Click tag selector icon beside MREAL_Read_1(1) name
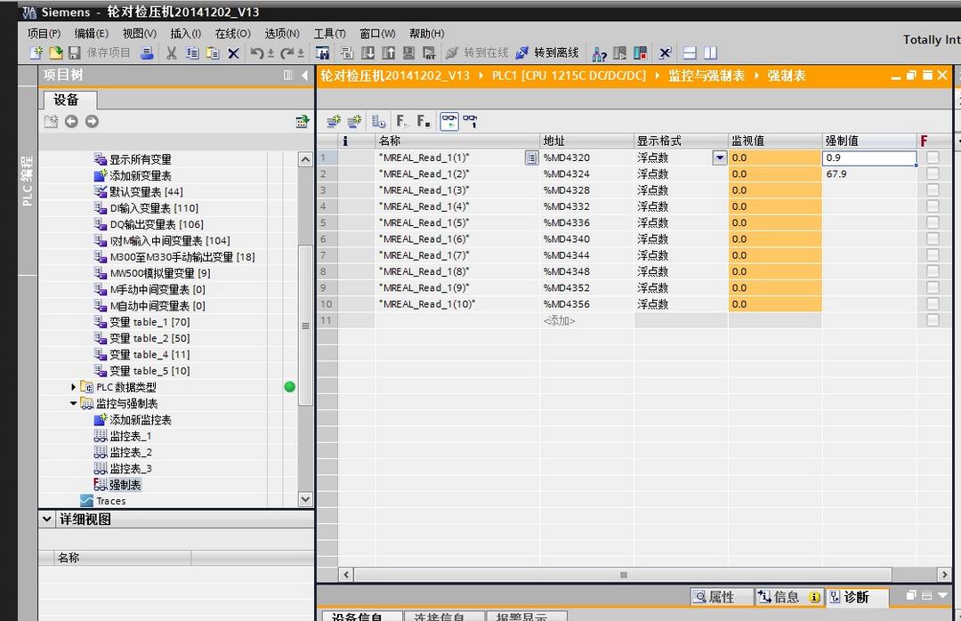This screenshot has width=961, height=621. [x=530, y=158]
